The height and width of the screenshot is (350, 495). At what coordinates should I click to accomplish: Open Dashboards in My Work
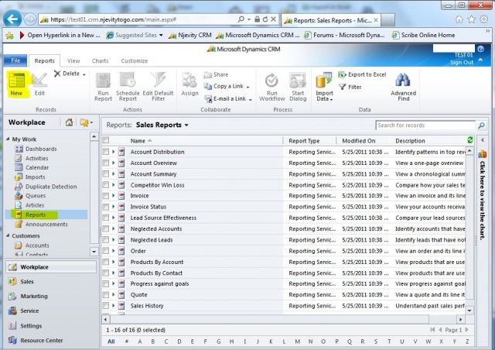pyautogui.click(x=41, y=149)
